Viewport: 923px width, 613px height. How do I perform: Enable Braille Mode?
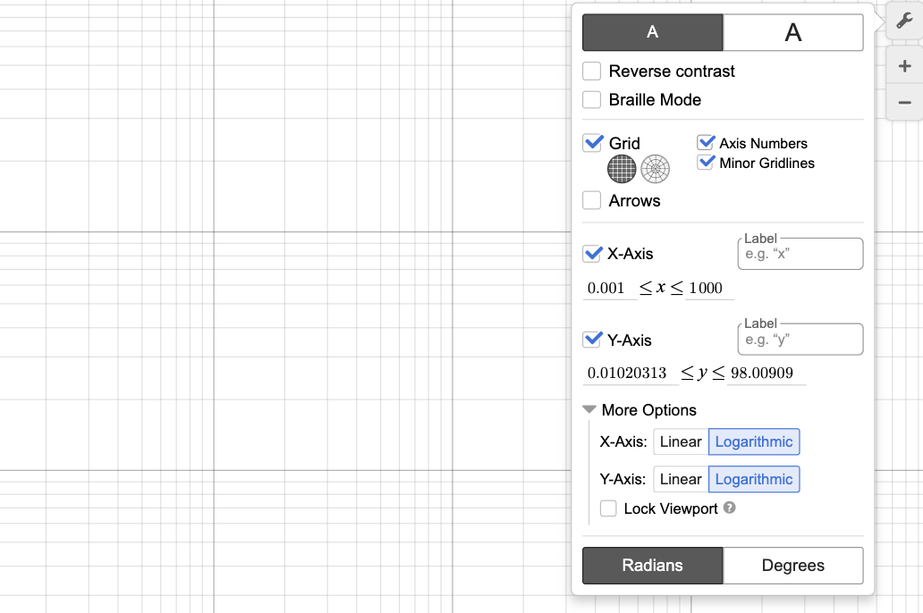pyautogui.click(x=591, y=99)
